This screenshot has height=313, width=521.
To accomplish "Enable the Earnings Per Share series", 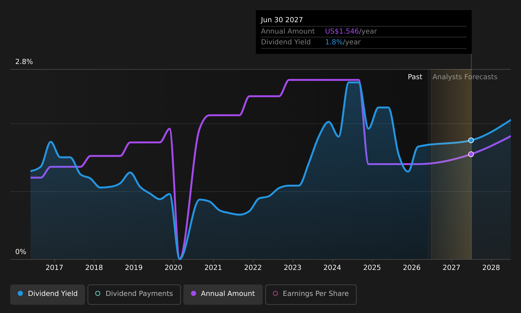I will tap(311, 294).
